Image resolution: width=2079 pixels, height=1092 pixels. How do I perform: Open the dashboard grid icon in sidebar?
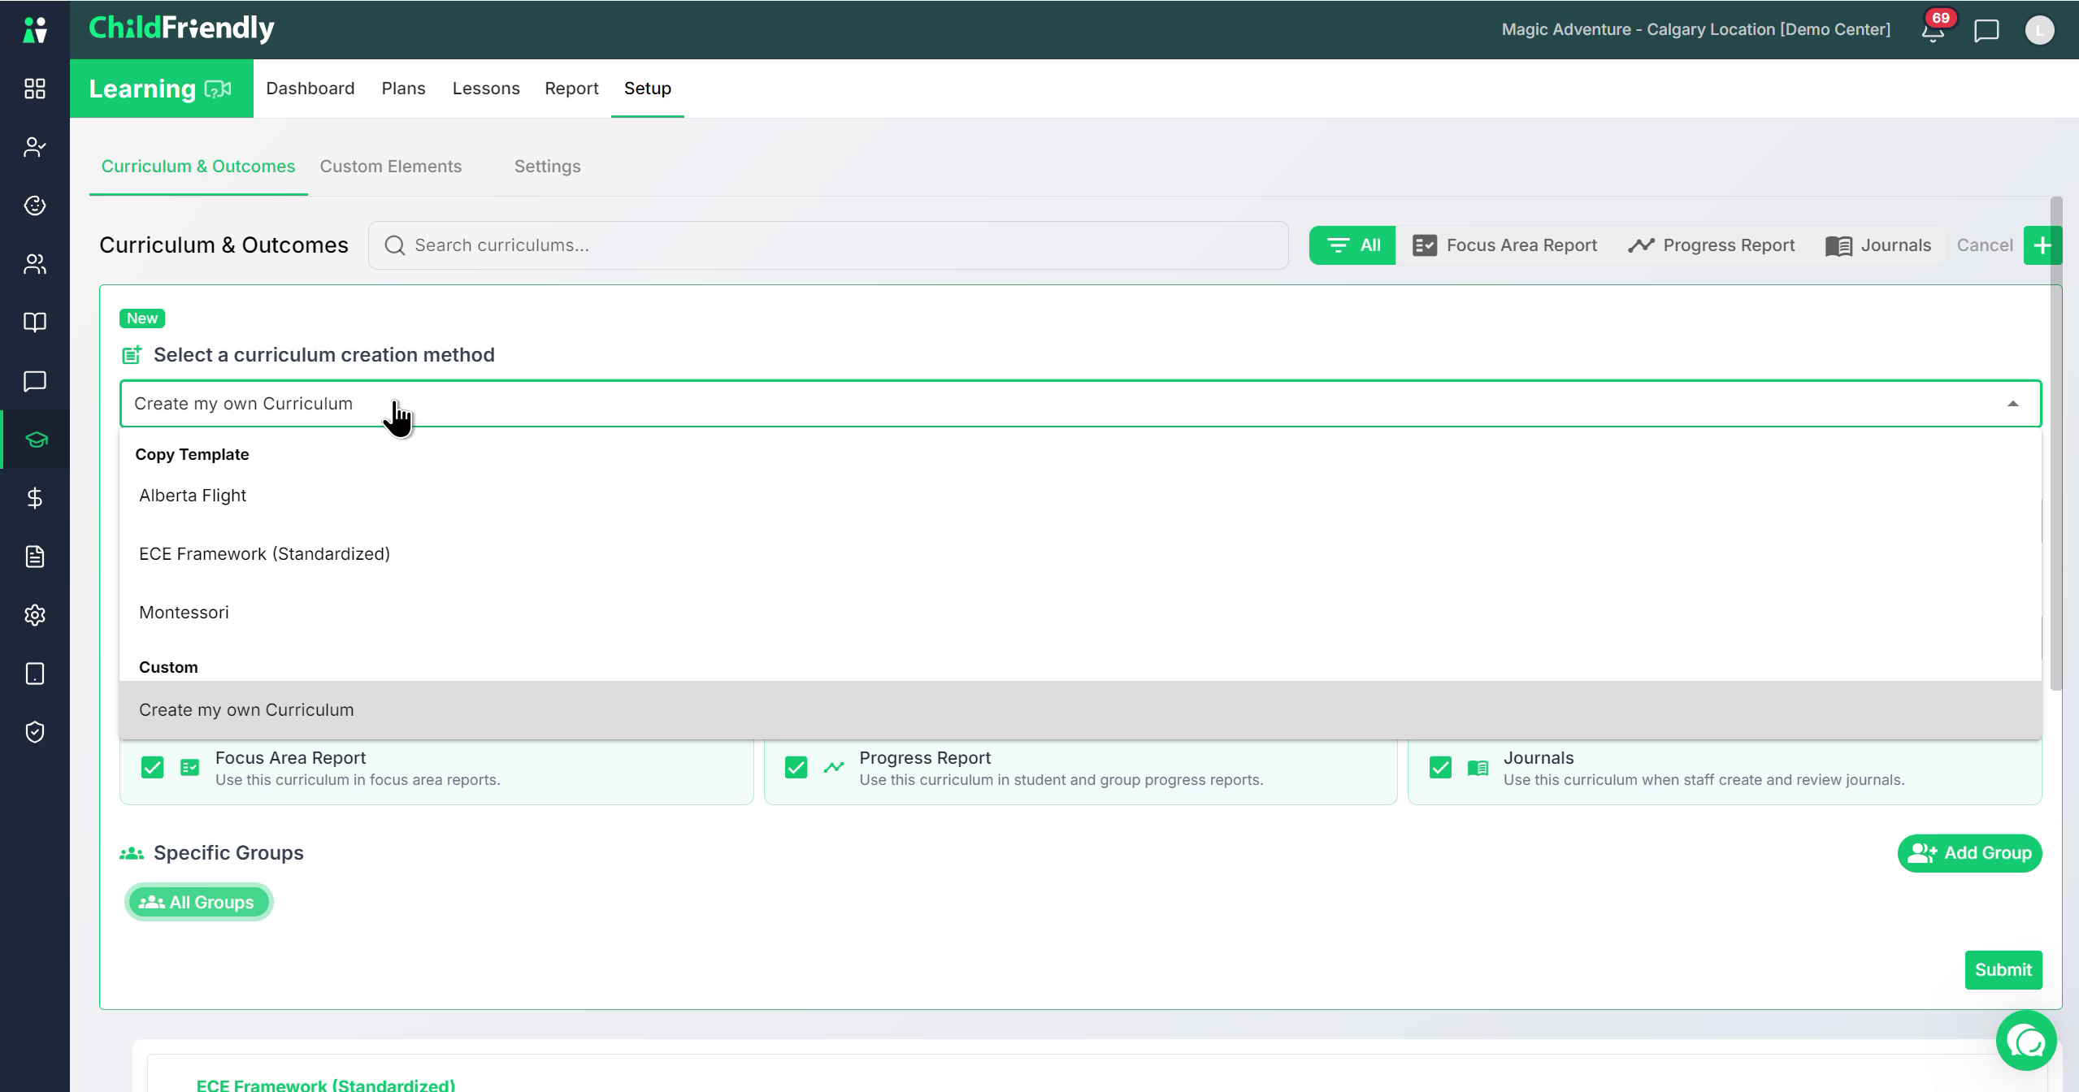pos(35,89)
